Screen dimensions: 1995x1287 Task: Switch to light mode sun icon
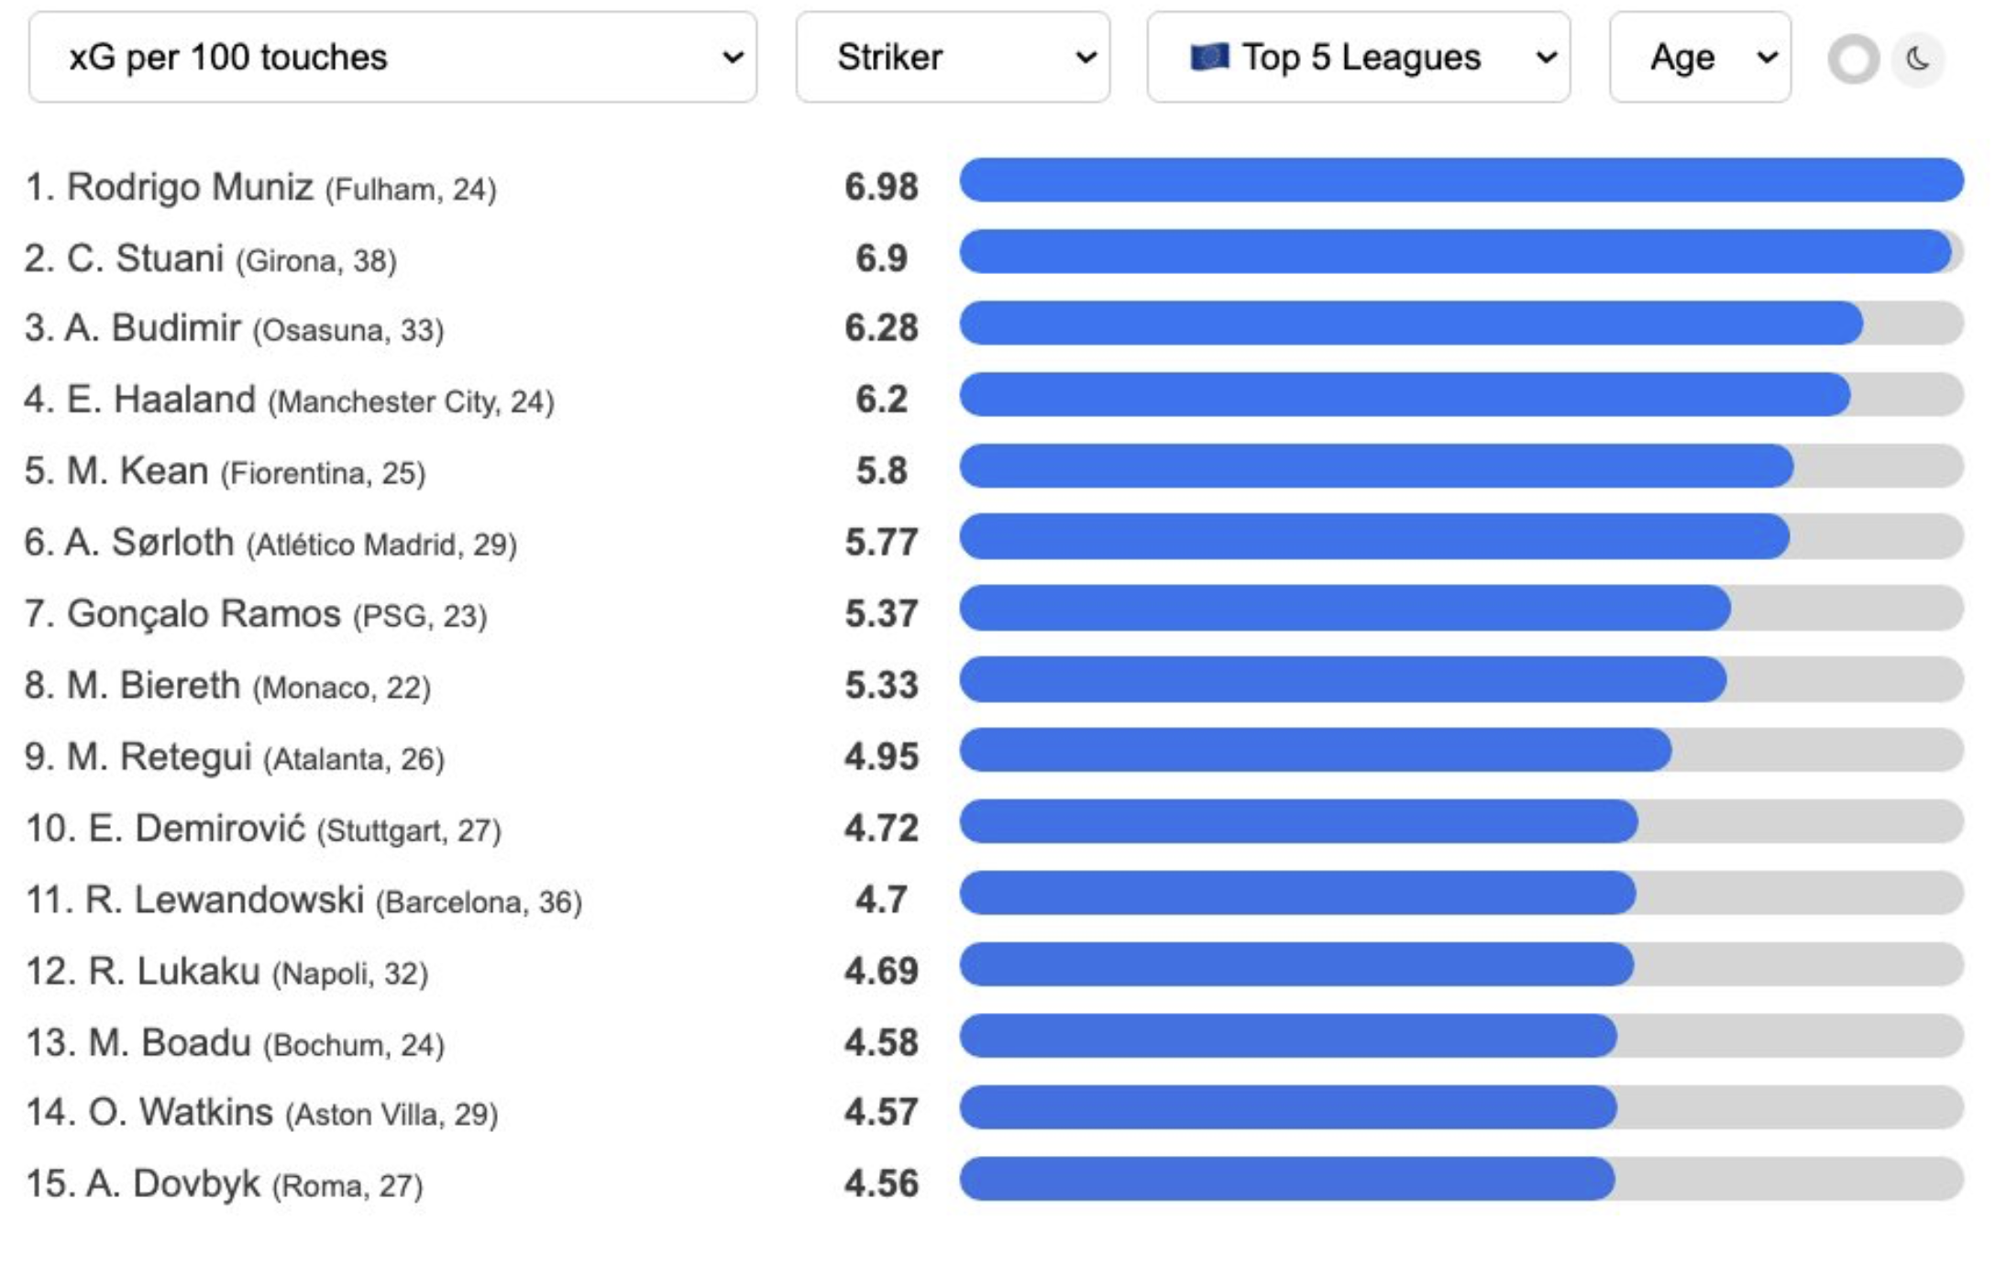[1853, 60]
